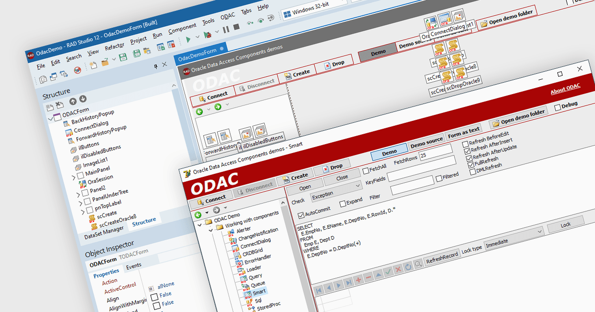
Task: Click the delete item icon in Structure panel
Action: tap(59, 104)
